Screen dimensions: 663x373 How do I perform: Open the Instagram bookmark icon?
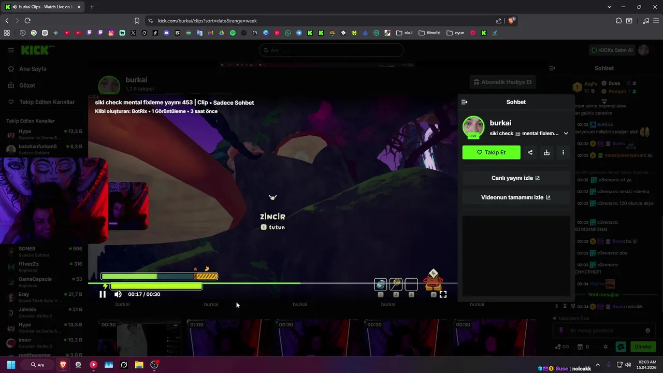(111, 33)
